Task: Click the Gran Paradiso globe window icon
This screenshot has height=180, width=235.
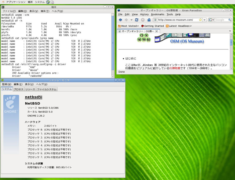Action: pos(119,10)
